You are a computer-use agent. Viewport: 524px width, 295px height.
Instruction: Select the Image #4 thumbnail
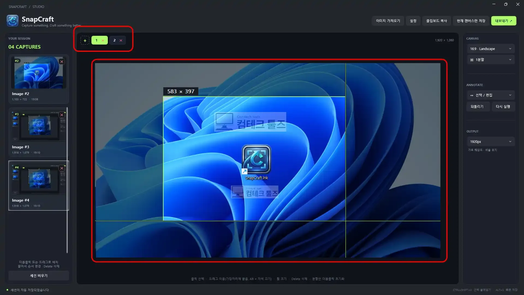pyautogui.click(x=38, y=179)
